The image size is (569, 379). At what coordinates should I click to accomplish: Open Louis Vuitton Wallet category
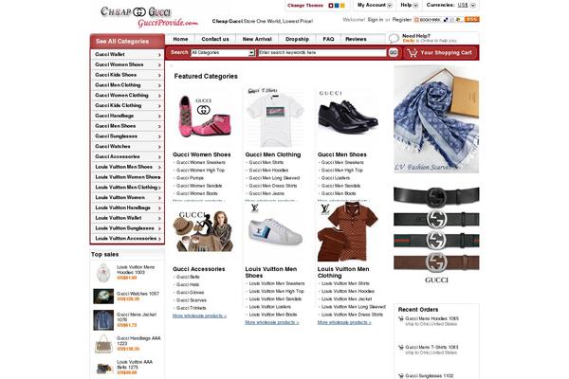click(x=127, y=218)
